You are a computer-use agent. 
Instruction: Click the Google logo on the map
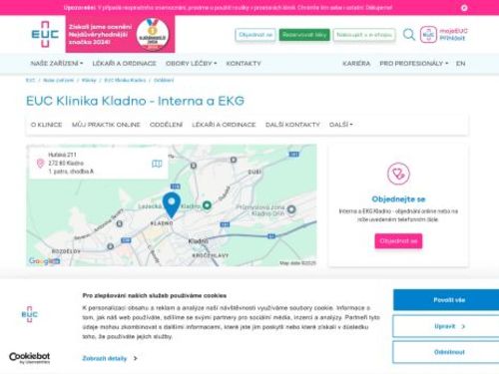[x=44, y=261]
